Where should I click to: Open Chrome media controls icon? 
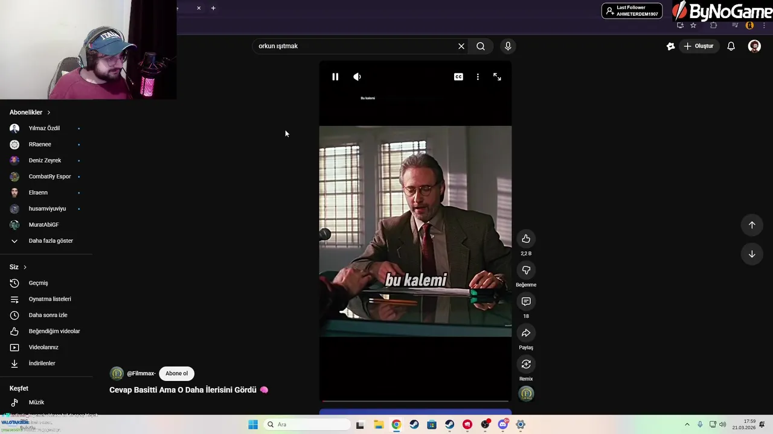coord(735,25)
